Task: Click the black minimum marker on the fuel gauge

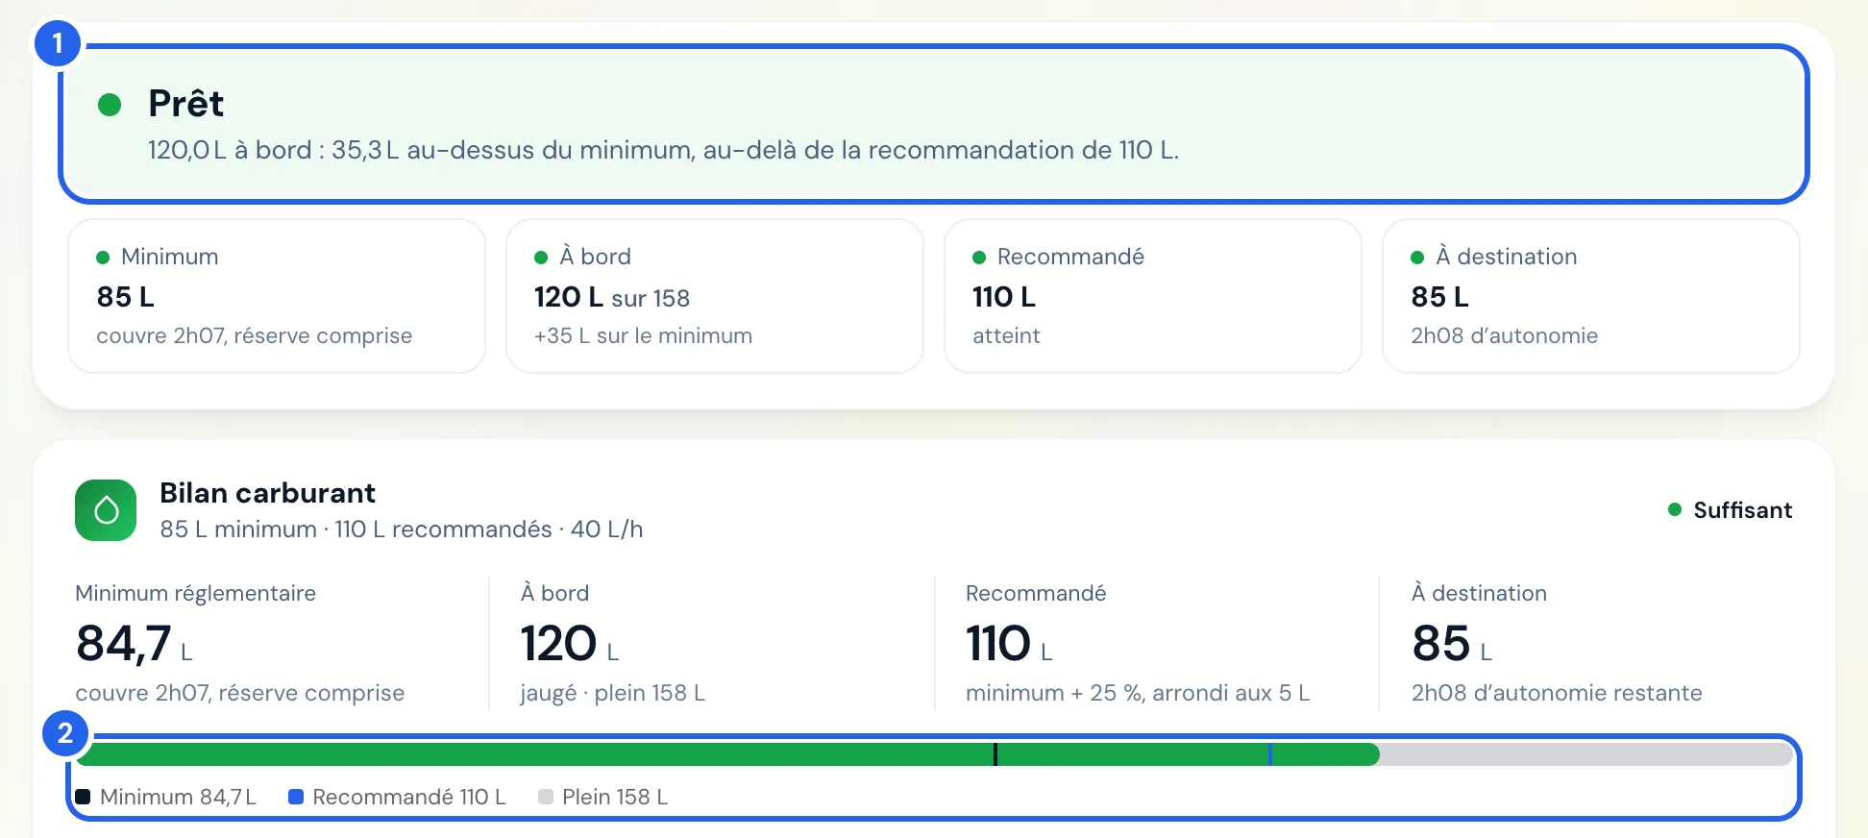Action: click(995, 754)
